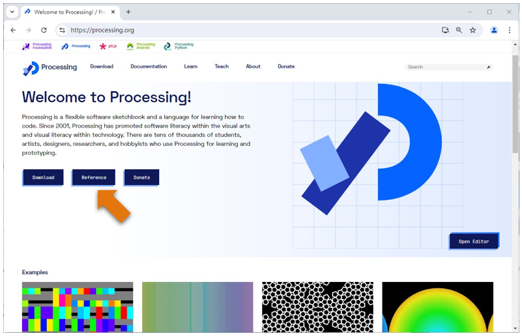Expand the tab search dropdown arrow
The image size is (522, 336).
tap(12, 12)
